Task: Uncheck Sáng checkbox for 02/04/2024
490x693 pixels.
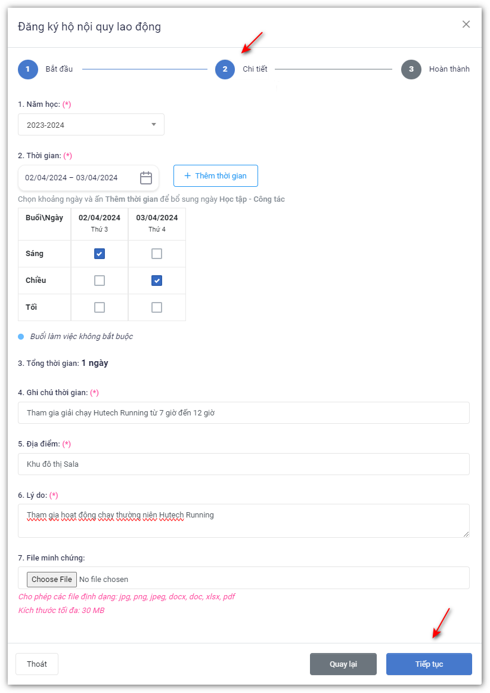Action: point(100,254)
